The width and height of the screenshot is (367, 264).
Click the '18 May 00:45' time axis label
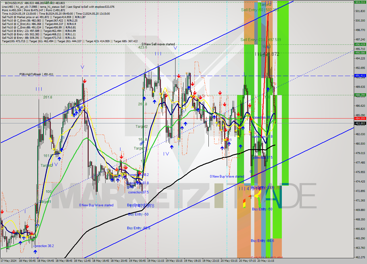pyautogui.click(x=27, y=261)
